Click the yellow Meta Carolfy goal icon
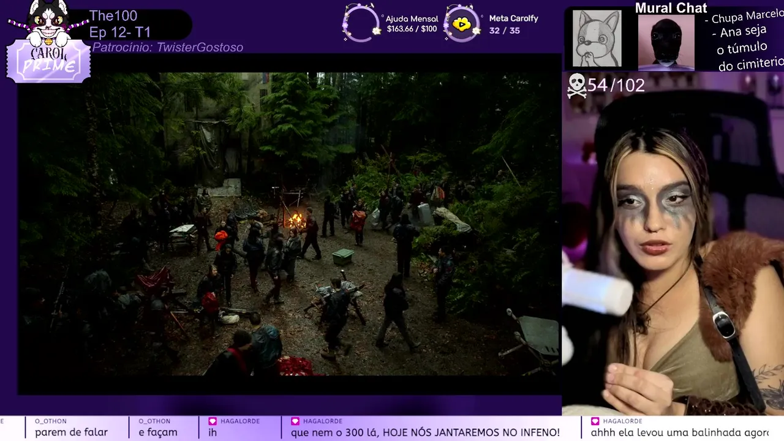The width and height of the screenshot is (784, 441). pos(462,24)
